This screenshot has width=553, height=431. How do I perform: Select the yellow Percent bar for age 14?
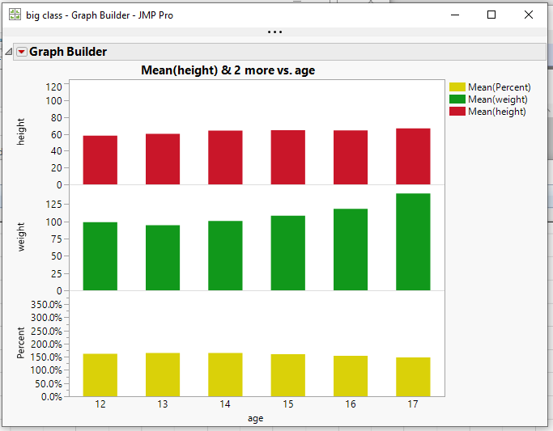[x=225, y=374]
